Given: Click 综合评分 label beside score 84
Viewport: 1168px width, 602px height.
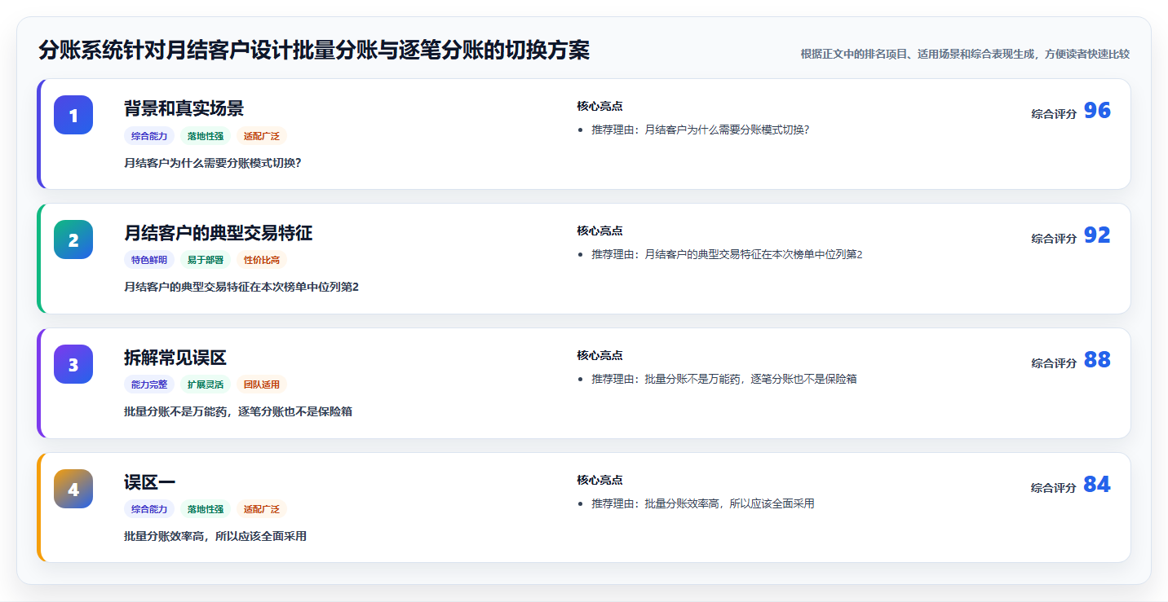Looking at the screenshot, I should click(1054, 488).
